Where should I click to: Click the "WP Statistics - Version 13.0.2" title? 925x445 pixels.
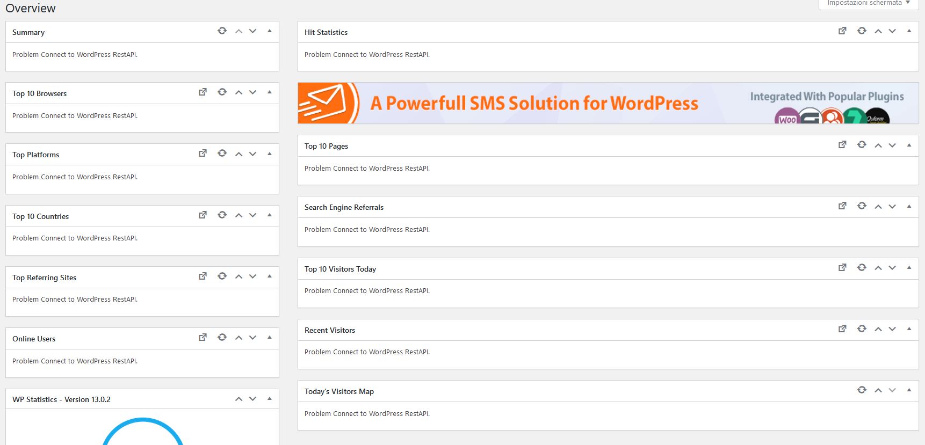pos(61,399)
